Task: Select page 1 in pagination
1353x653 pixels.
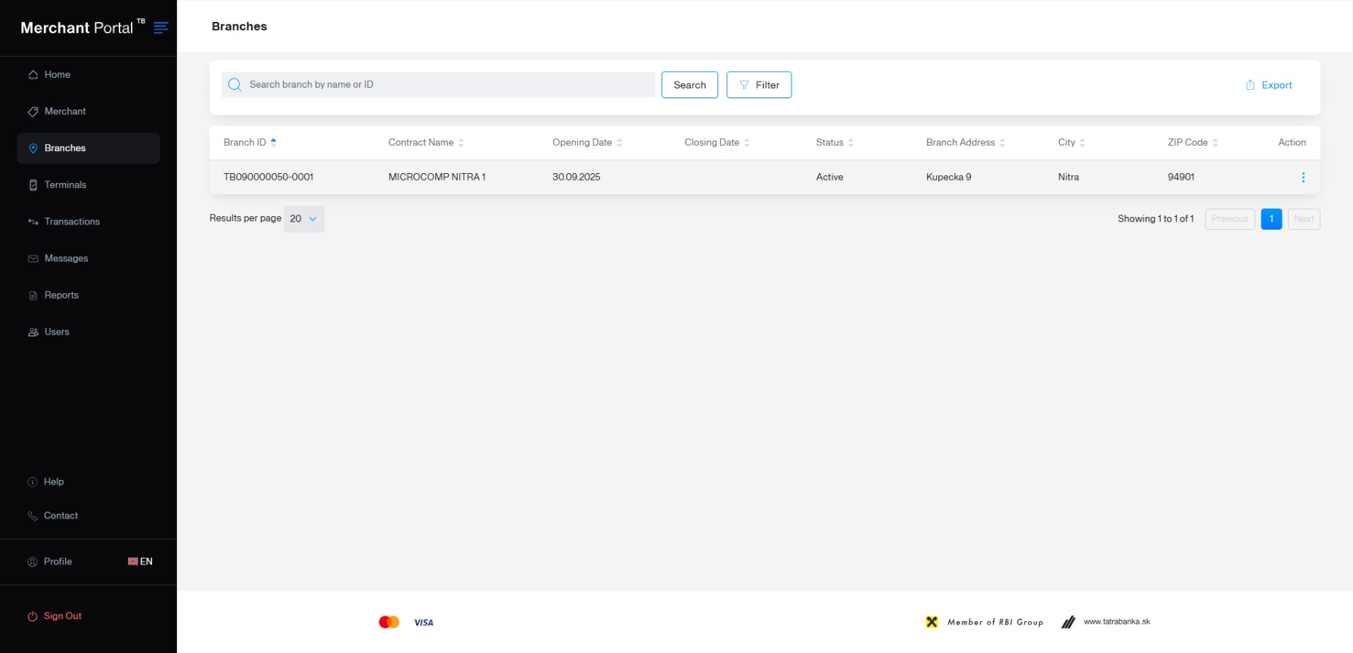Action: coord(1271,219)
